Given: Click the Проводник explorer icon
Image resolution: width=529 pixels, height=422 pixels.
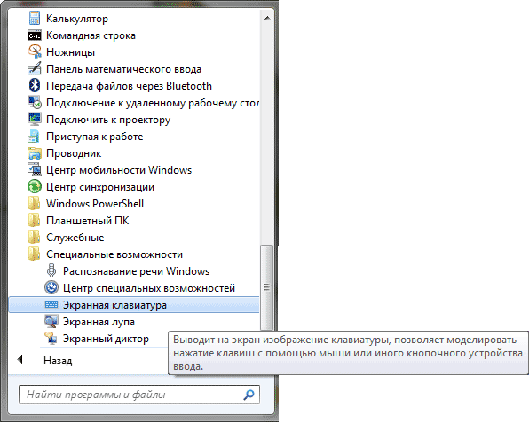Looking at the screenshot, I should point(35,153).
